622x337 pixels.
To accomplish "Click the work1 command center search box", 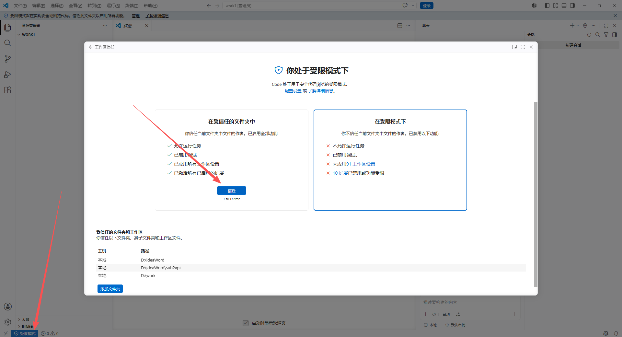I will [311, 6].
